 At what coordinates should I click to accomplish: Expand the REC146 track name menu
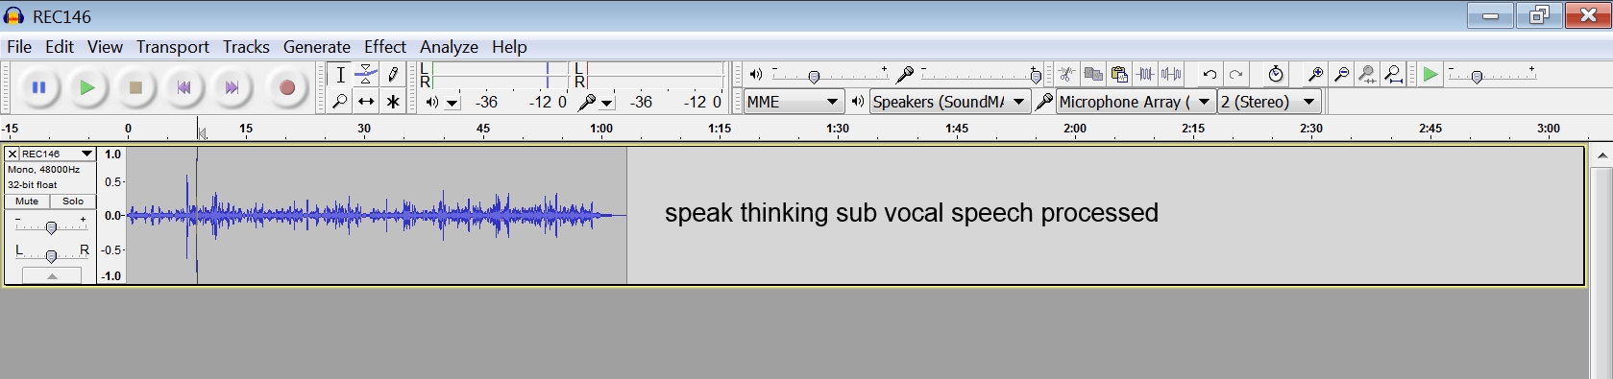57,154
